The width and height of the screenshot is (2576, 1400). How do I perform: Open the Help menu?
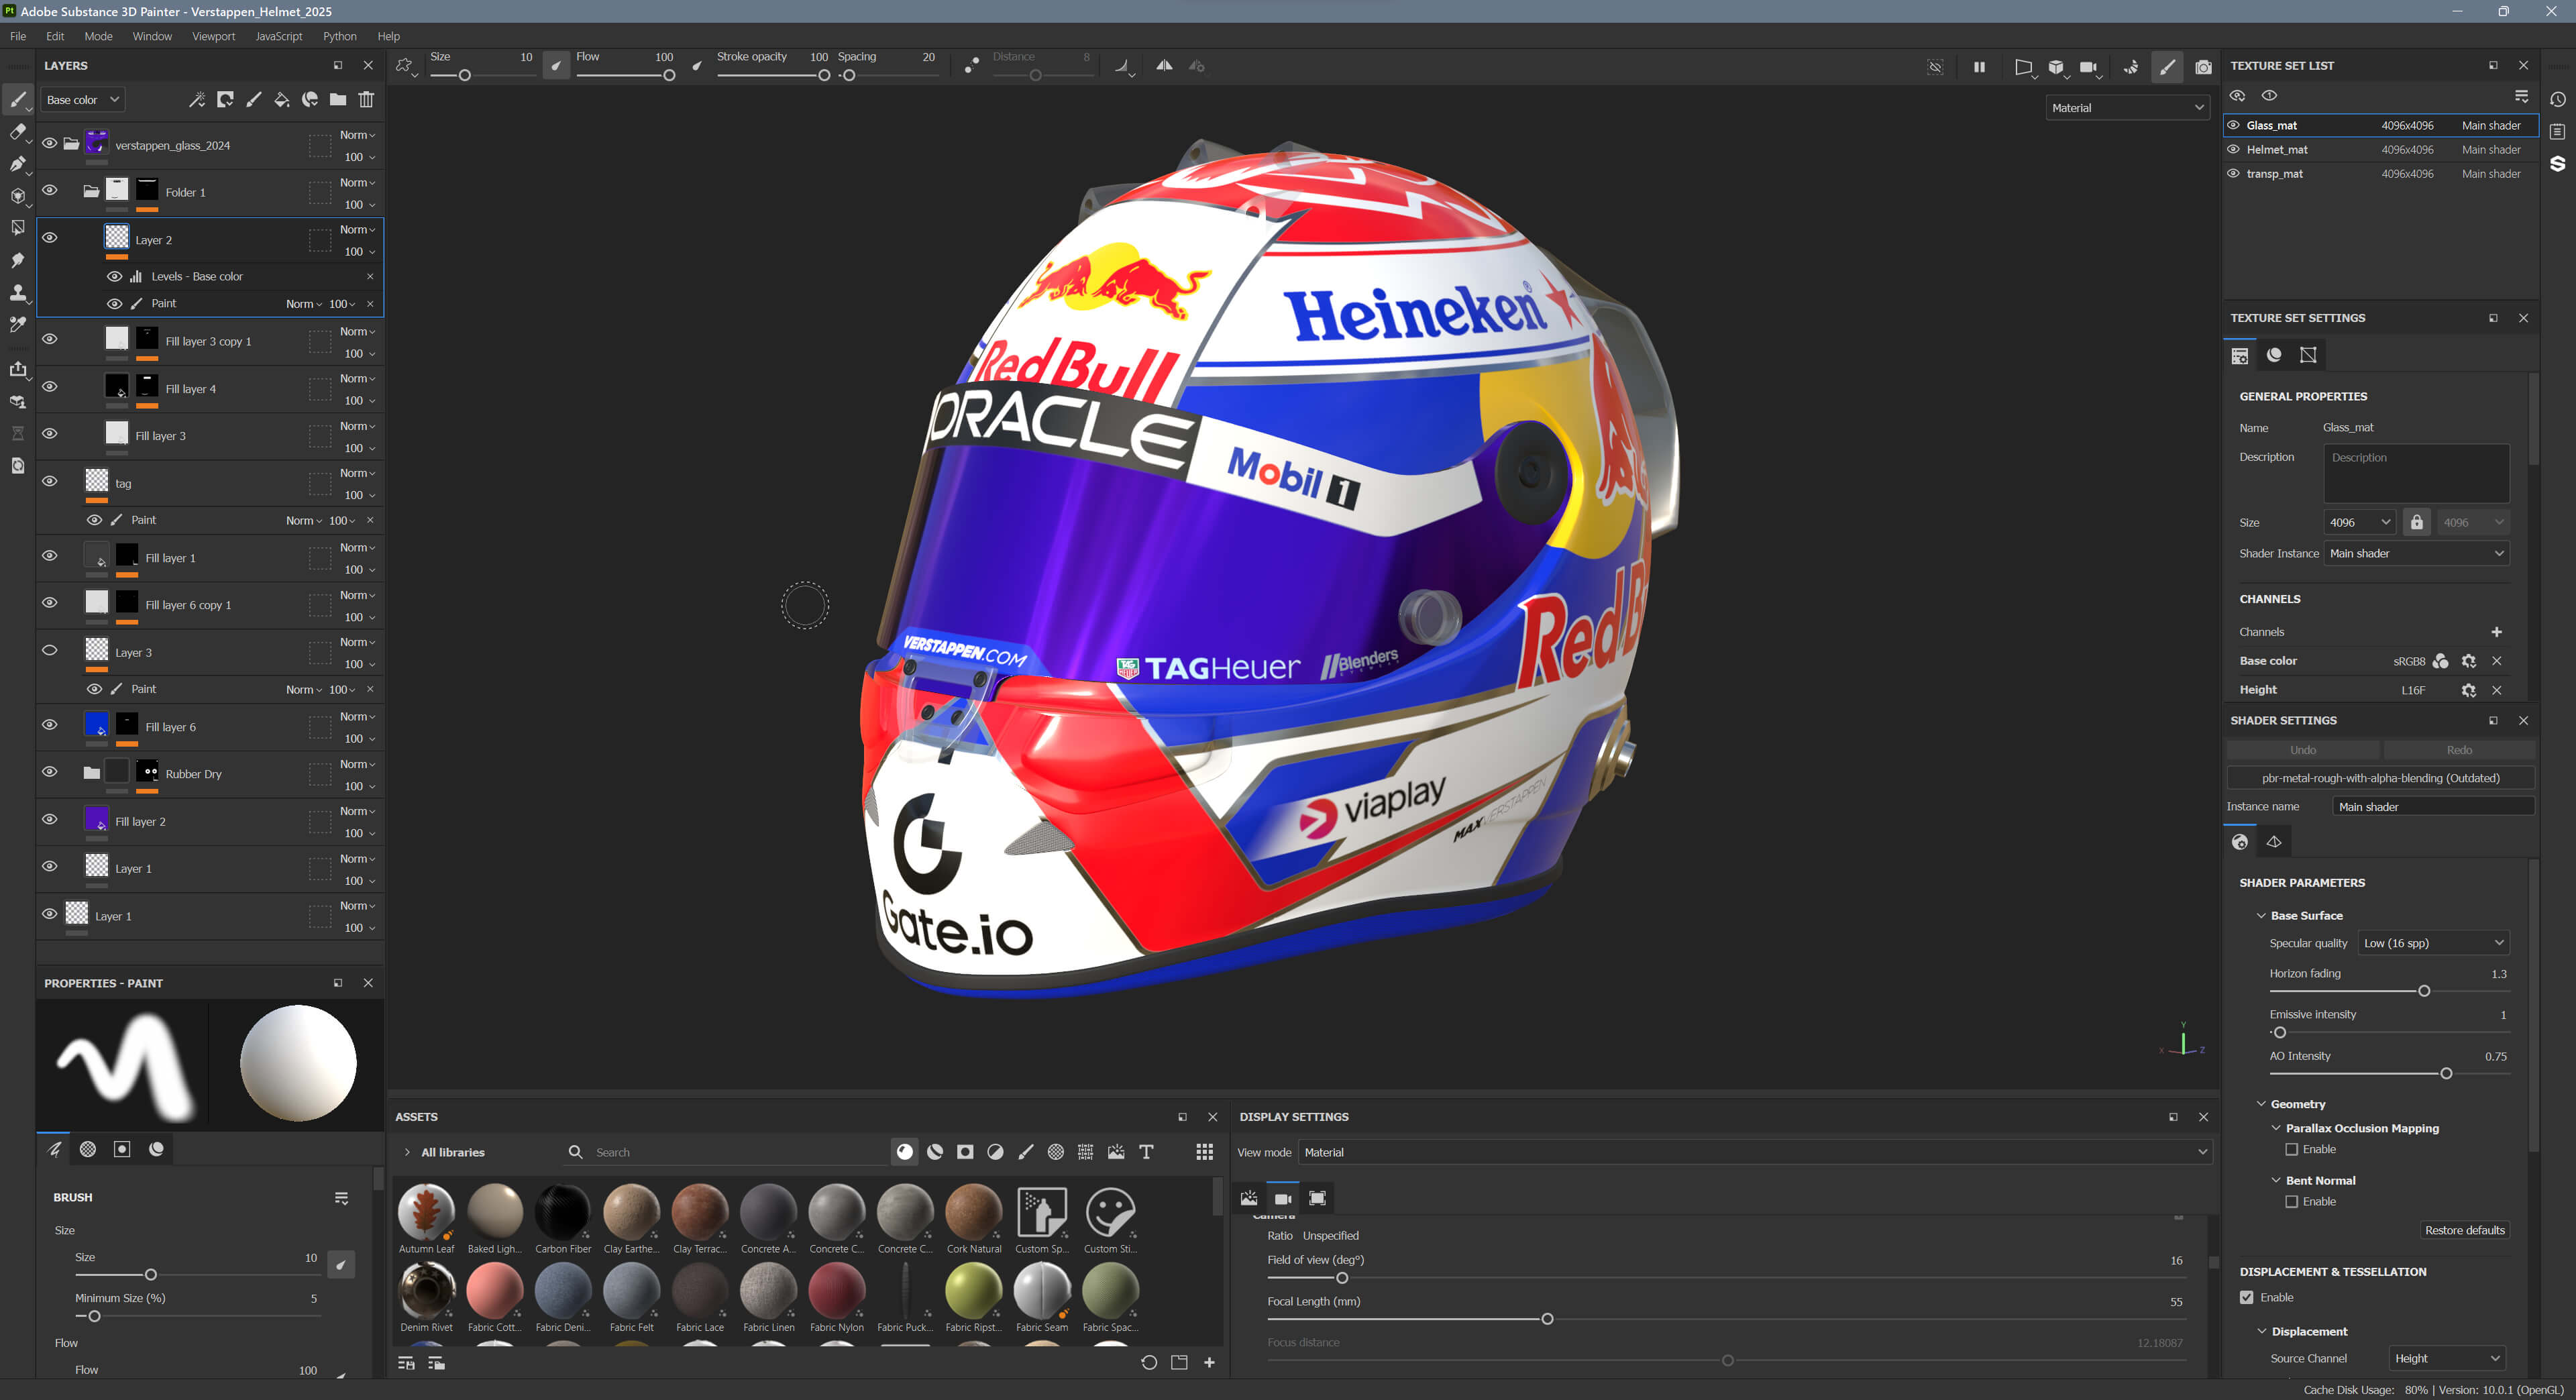[x=388, y=36]
